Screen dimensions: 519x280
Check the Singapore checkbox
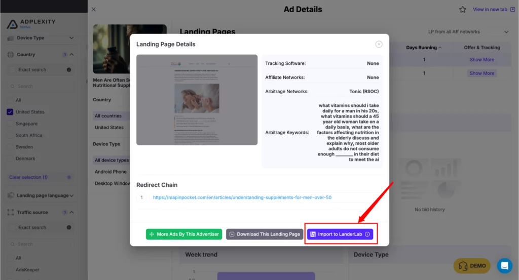click(10, 124)
